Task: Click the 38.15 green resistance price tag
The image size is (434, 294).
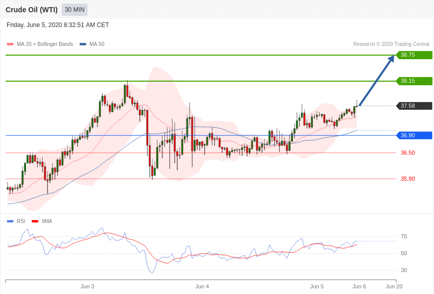Action: tap(415, 81)
